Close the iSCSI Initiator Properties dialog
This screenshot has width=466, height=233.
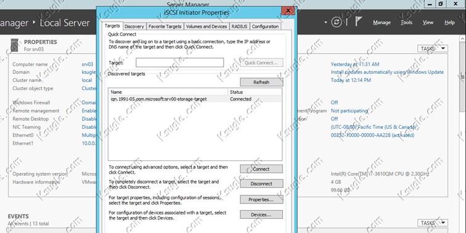coord(288,11)
